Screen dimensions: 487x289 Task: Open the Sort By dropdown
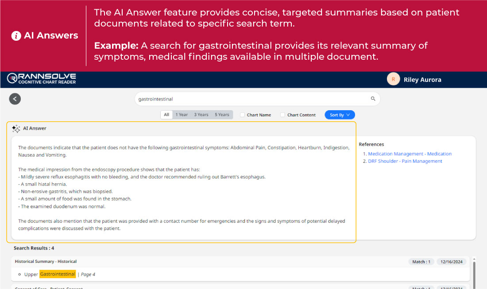[x=340, y=115]
